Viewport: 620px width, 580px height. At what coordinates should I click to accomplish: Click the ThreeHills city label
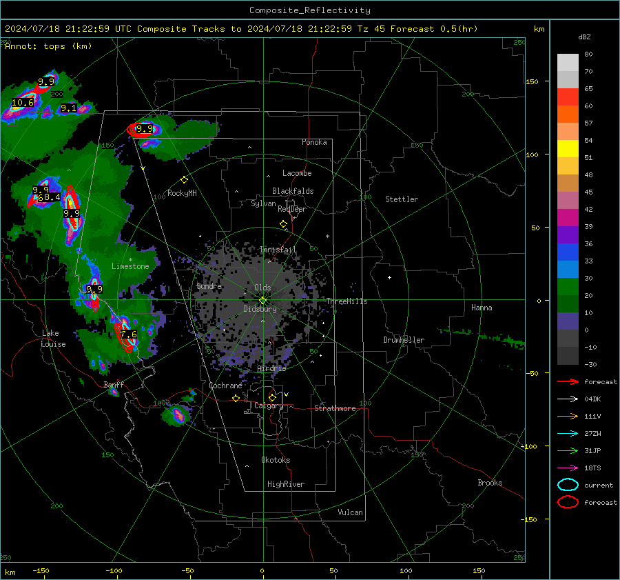point(347,301)
